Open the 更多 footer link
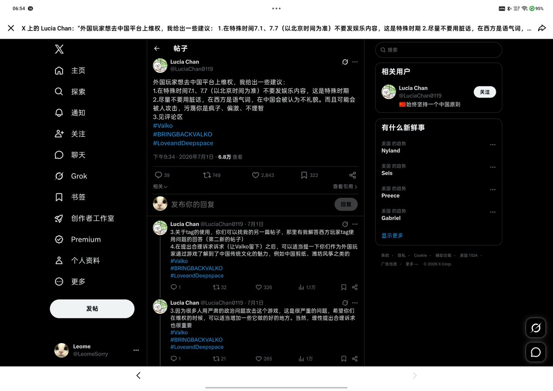The image size is (553, 391). click(411, 264)
